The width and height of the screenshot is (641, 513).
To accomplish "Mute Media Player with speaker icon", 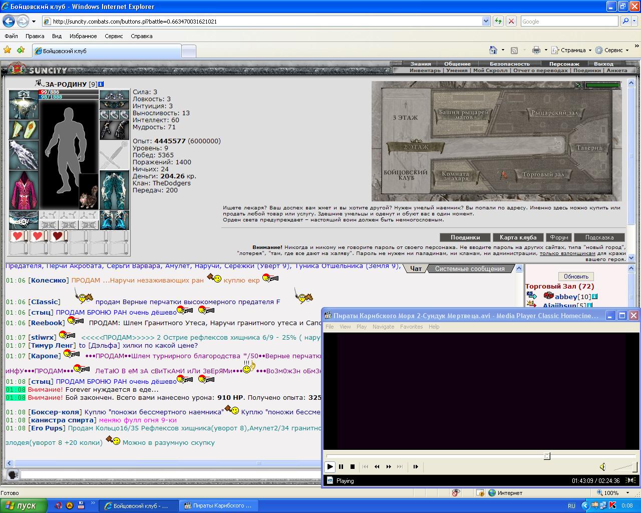I will (602, 467).
